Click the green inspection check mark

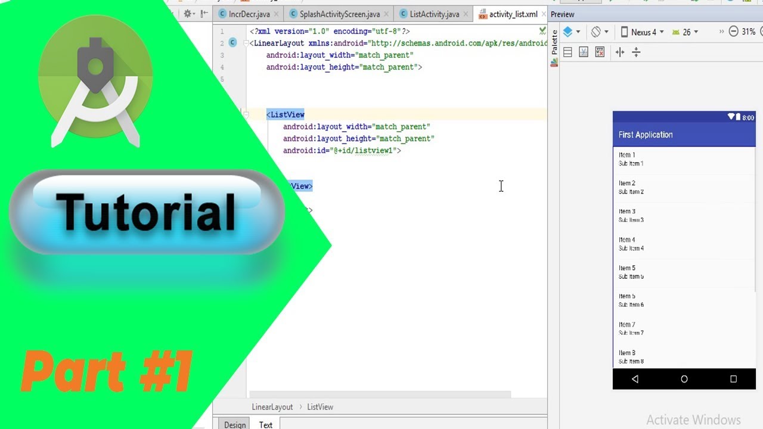(x=542, y=30)
